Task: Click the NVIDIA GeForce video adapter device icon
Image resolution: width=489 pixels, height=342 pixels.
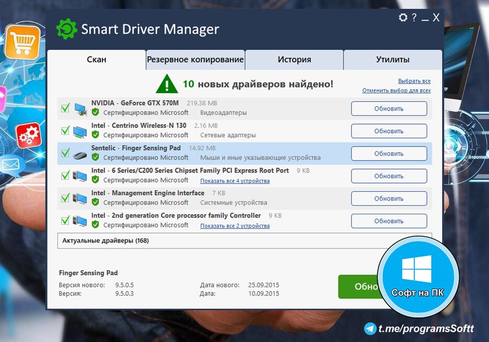Action: click(x=80, y=109)
